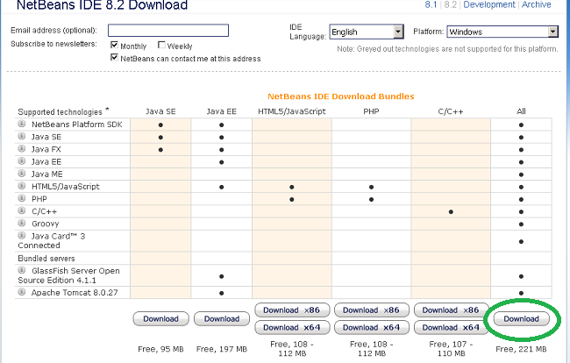Click the HTML5/JavaScript column header
Viewport: 570px width, 363px height.
pos(292,111)
